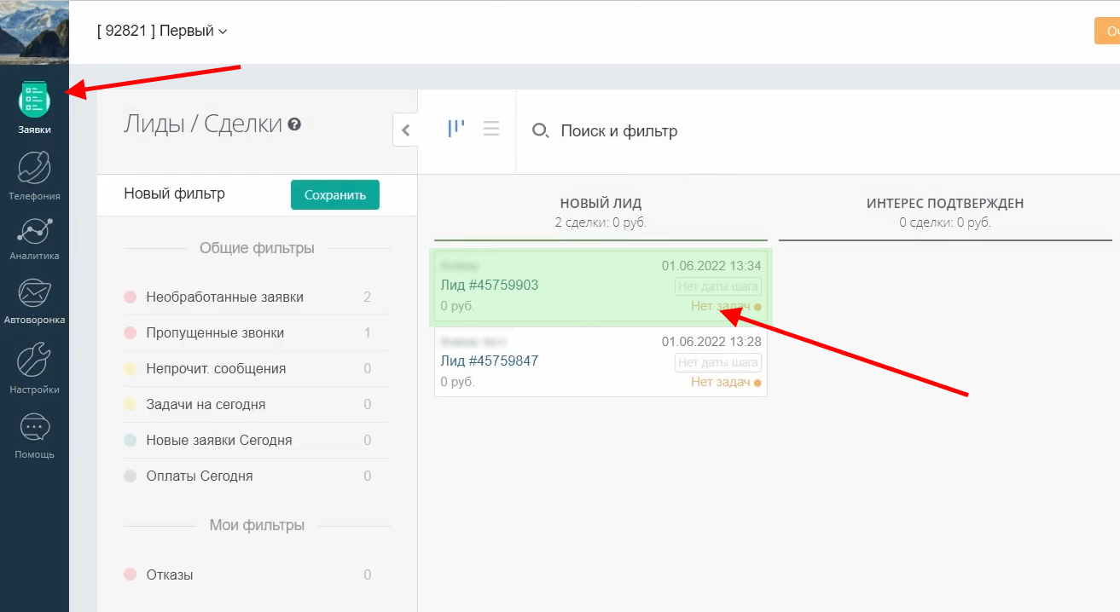The width and height of the screenshot is (1120, 612).
Task: Select the Необработанные заявки filter
Action: (x=224, y=297)
